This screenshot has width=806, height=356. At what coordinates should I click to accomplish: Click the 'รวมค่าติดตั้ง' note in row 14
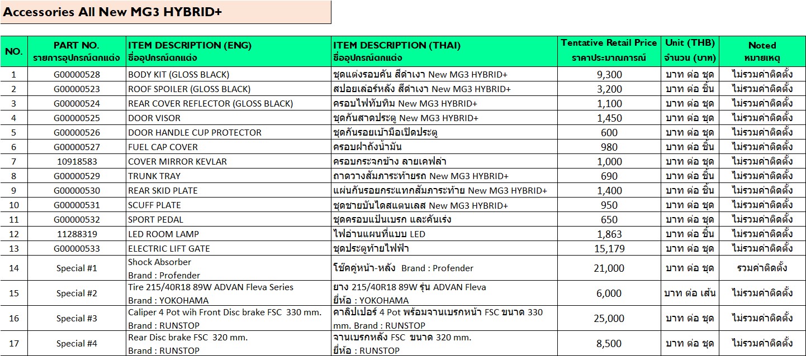click(762, 268)
